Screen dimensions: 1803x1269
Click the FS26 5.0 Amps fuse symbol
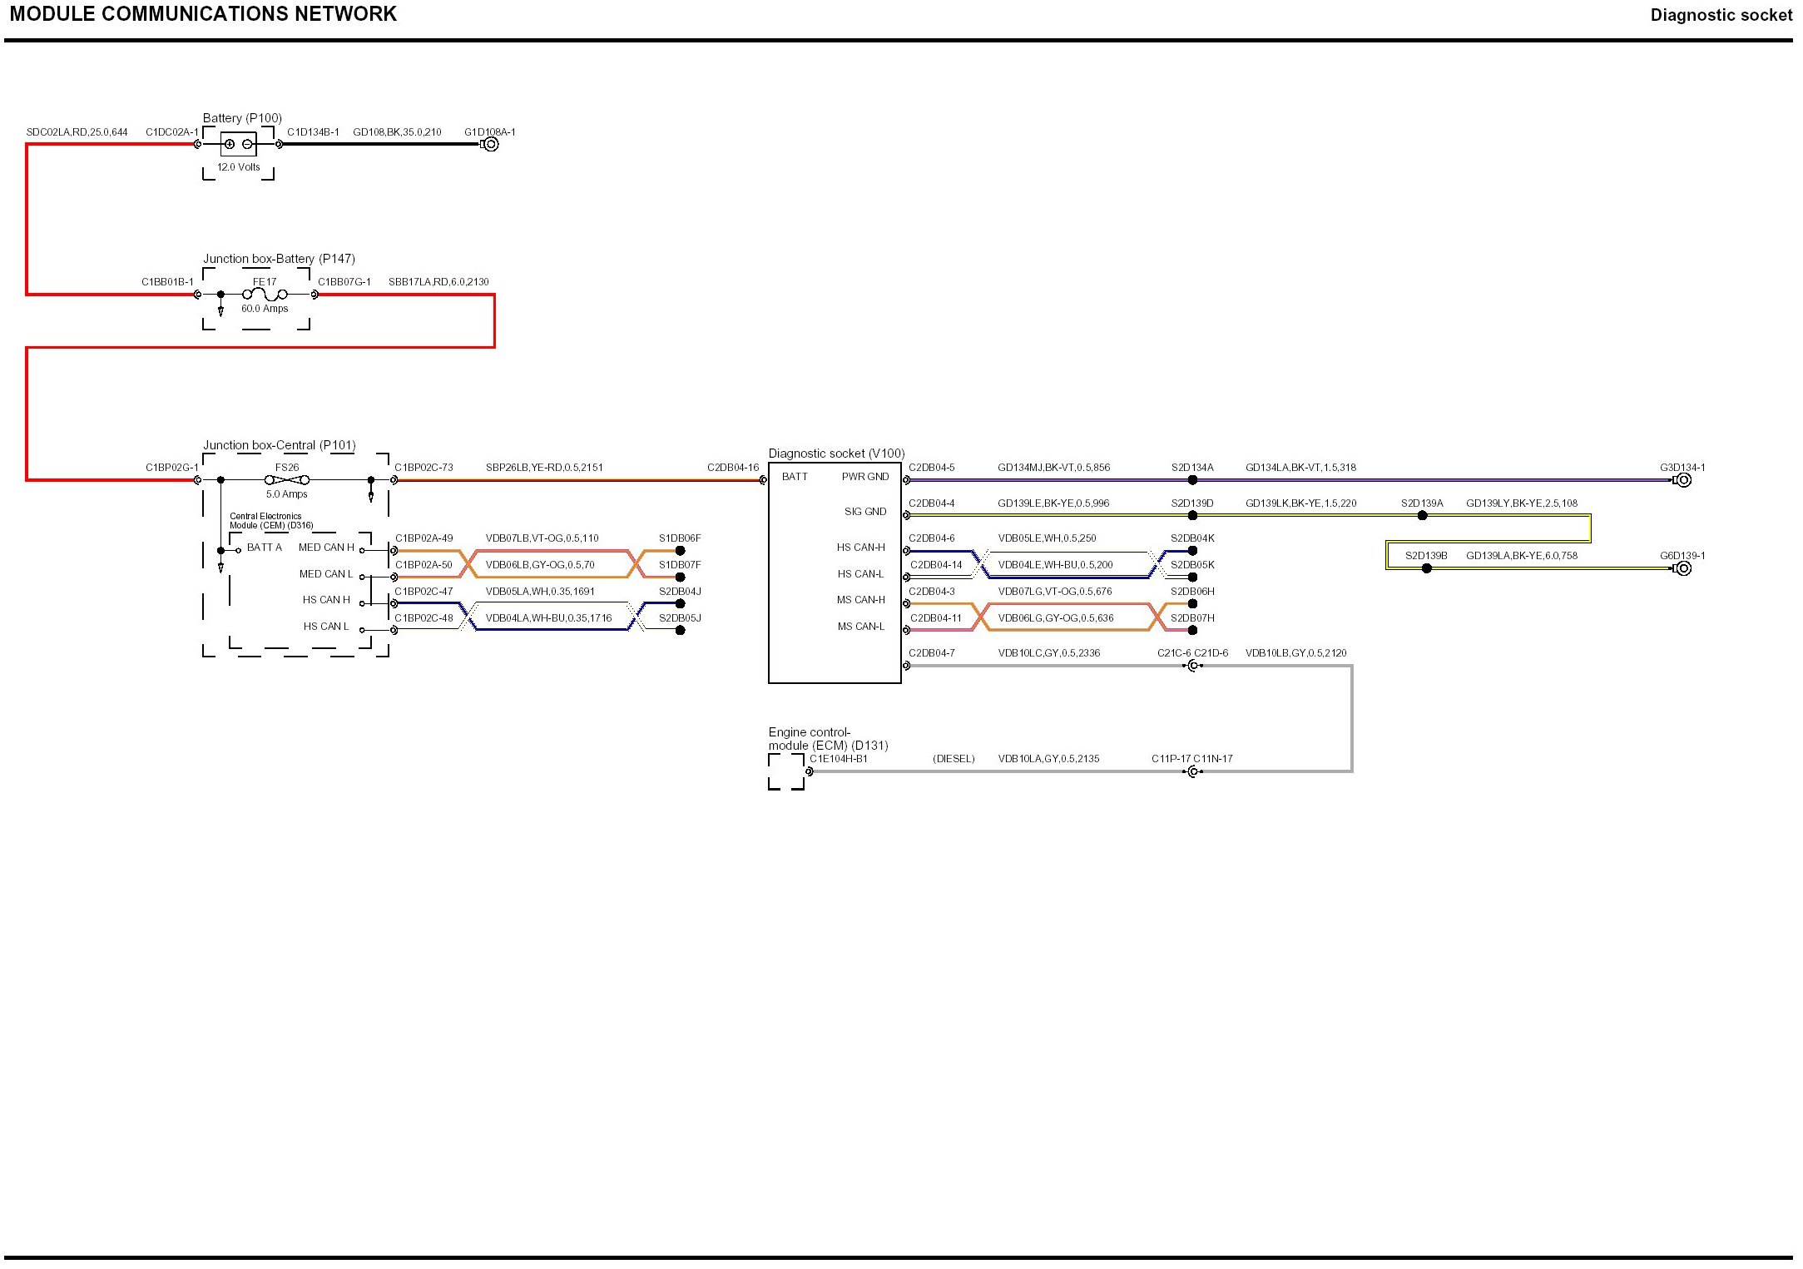287,480
